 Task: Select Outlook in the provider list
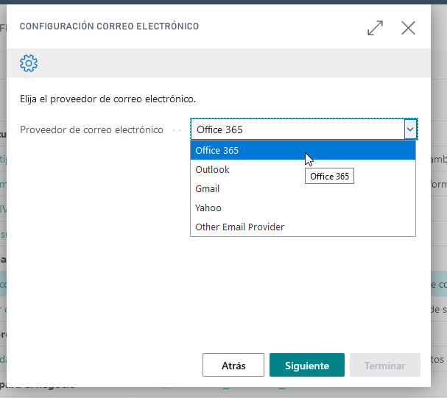click(x=303, y=169)
